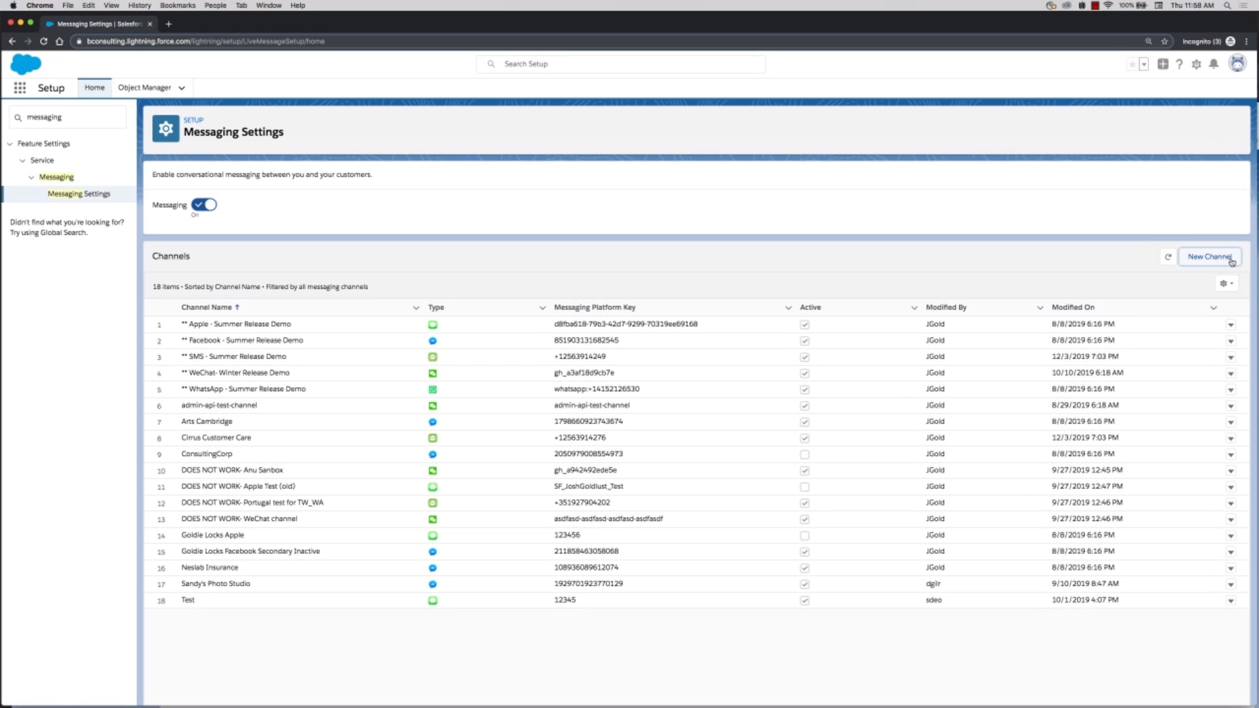The width and height of the screenshot is (1259, 708).
Task: Open Messaging Platform Key column dropdown
Action: pyautogui.click(x=788, y=307)
